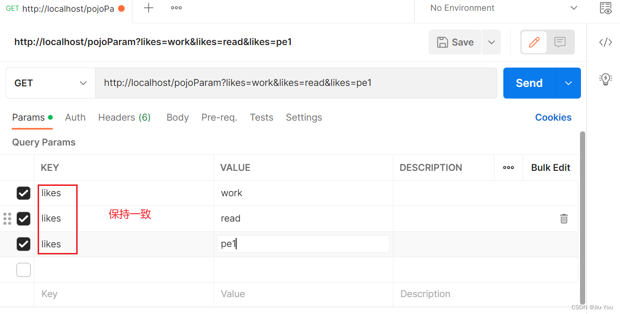Switch to edit mode pencil icon
This screenshot has width=620, height=314.
534,42
